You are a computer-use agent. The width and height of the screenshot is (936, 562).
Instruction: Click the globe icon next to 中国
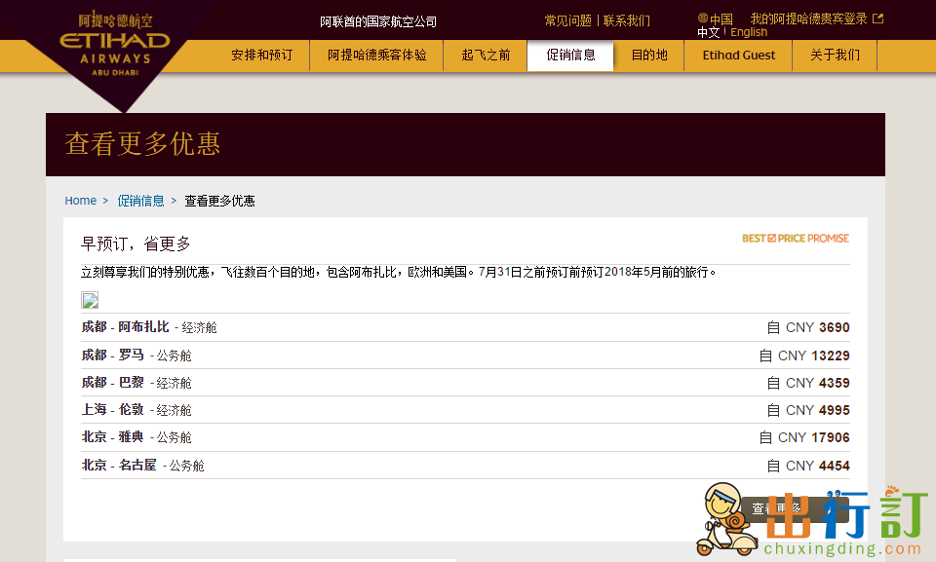click(x=703, y=18)
